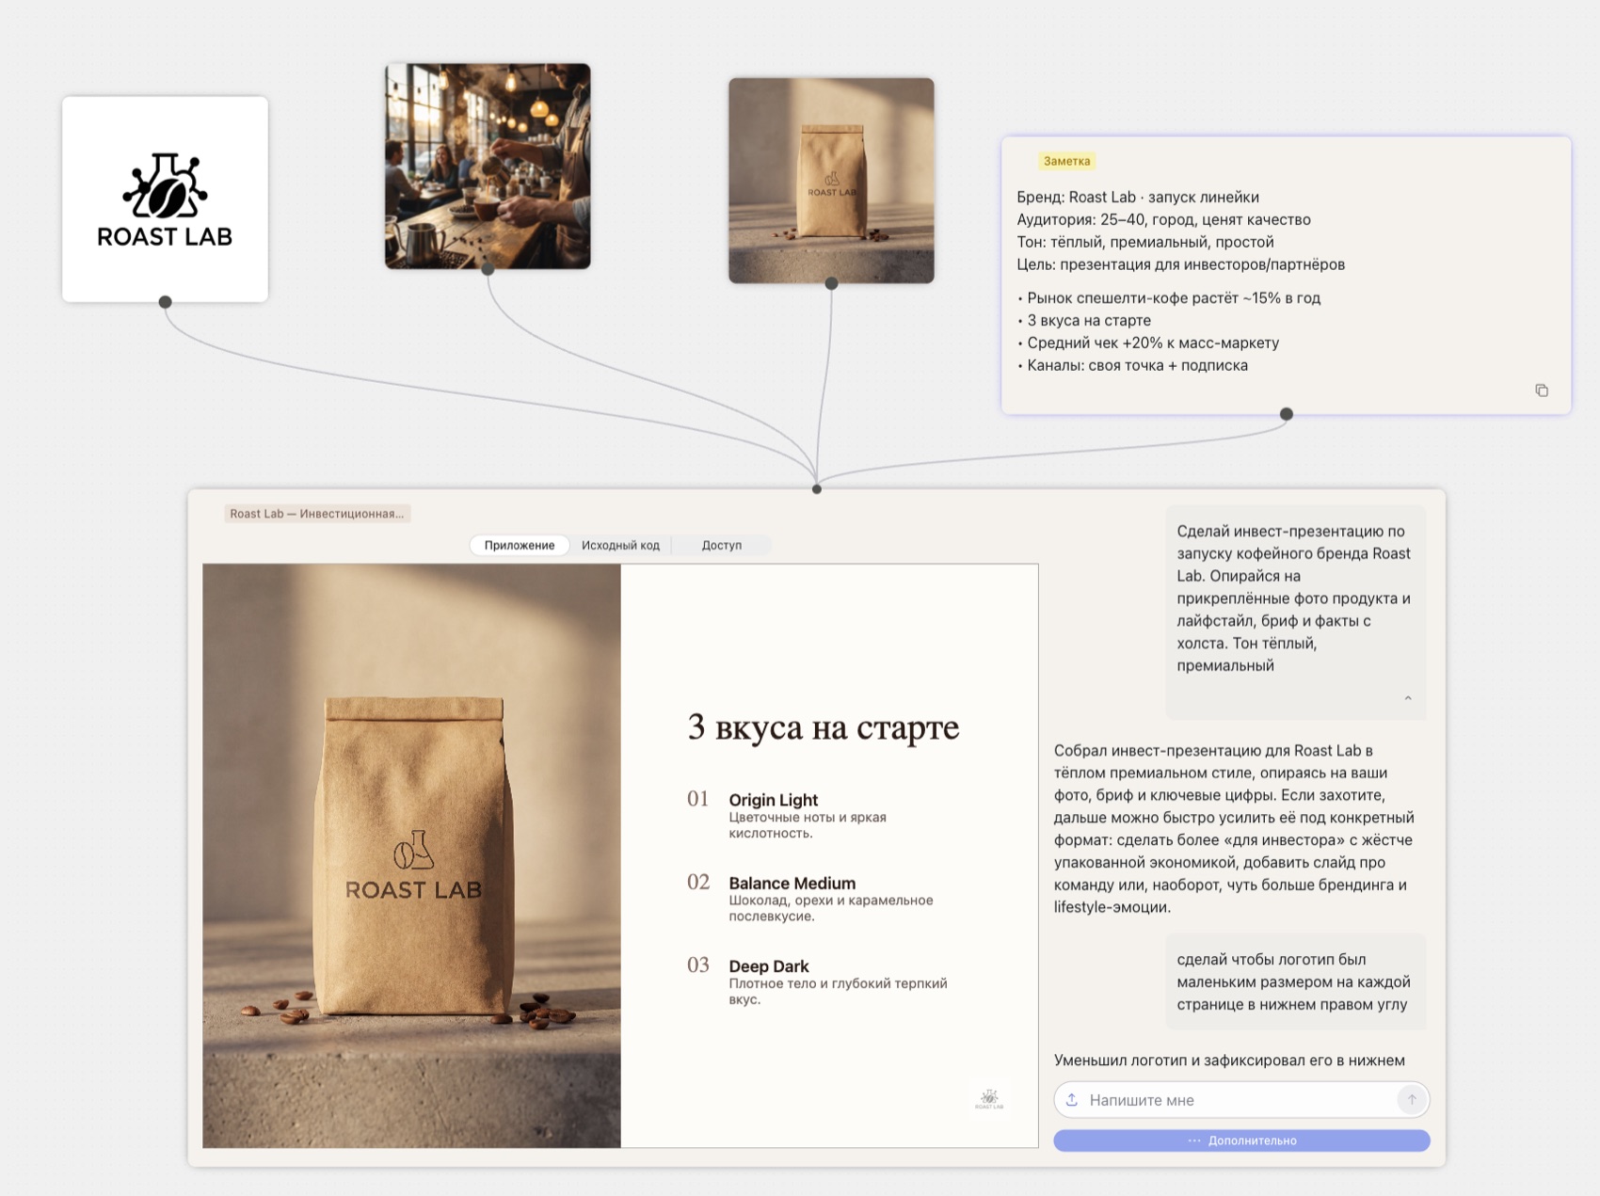Click the second user message about логотип
The image size is (1600, 1196).
pyautogui.click(x=1295, y=981)
